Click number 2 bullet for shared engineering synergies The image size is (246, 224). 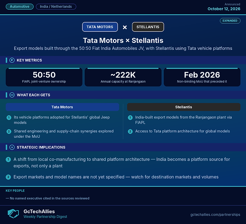tap(9, 132)
